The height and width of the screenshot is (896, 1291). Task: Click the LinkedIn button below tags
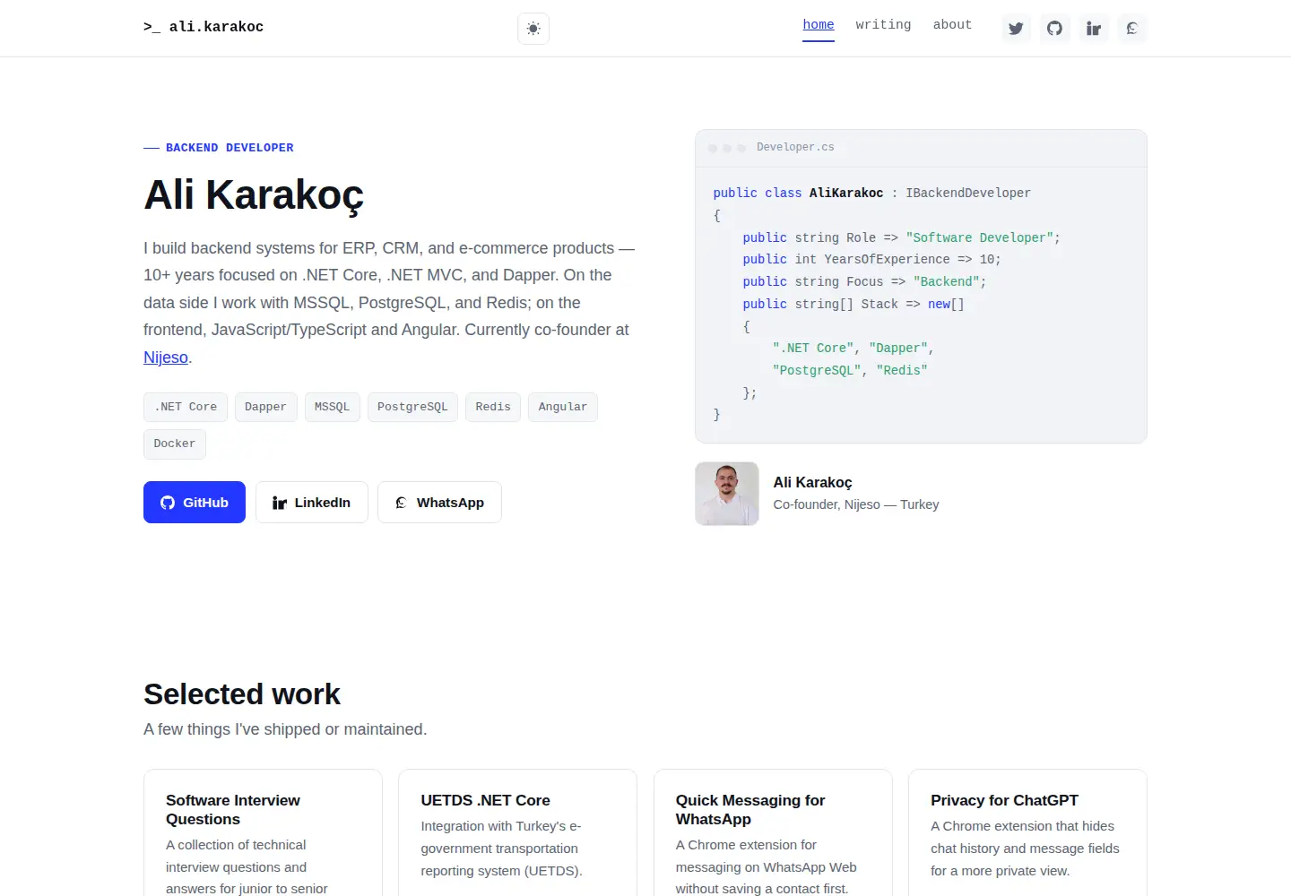[x=312, y=503]
